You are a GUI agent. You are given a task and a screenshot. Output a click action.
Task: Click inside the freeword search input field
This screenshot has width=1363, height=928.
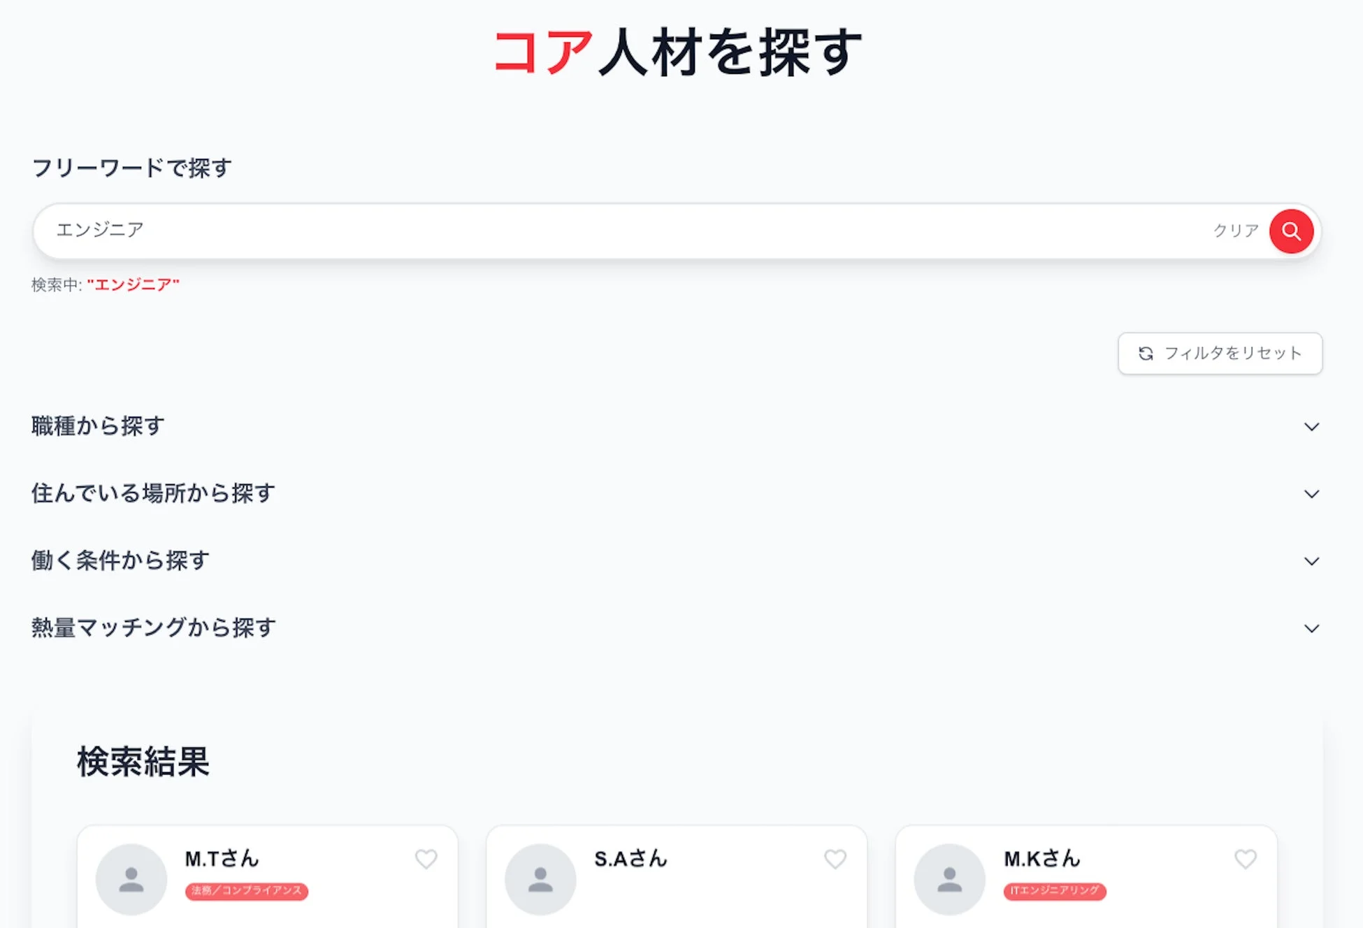tap(489, 231)
